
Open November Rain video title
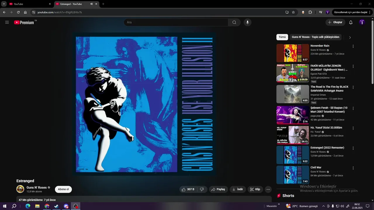click(x=320, y=46)
